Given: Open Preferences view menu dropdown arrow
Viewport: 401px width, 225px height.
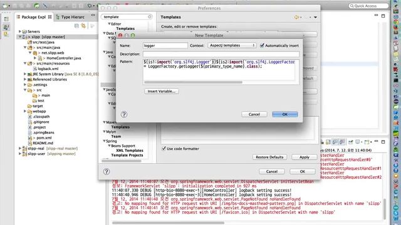Looking at the screenshot, I should [x=315, y=17].
